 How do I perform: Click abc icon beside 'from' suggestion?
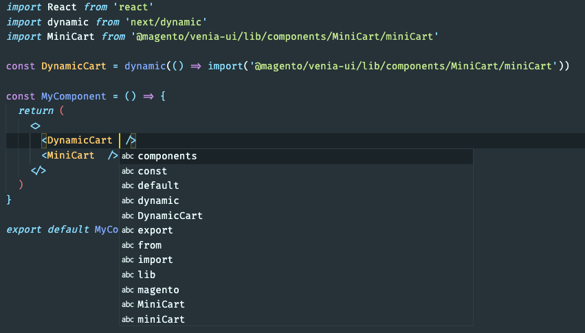point(128,245)
